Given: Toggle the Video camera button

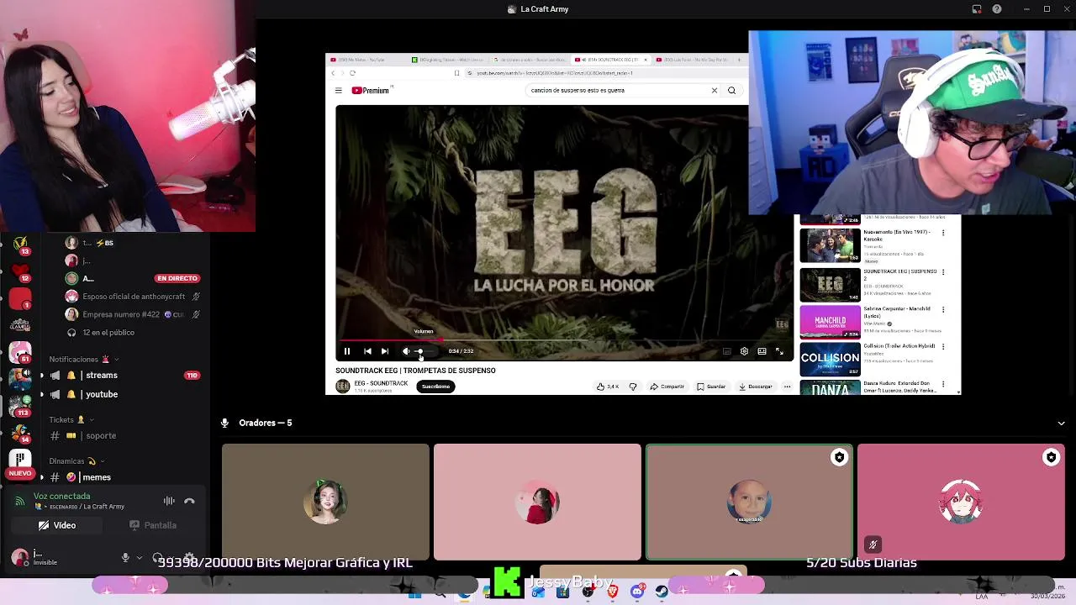Looking at the screenshot, I should point(57,525).
